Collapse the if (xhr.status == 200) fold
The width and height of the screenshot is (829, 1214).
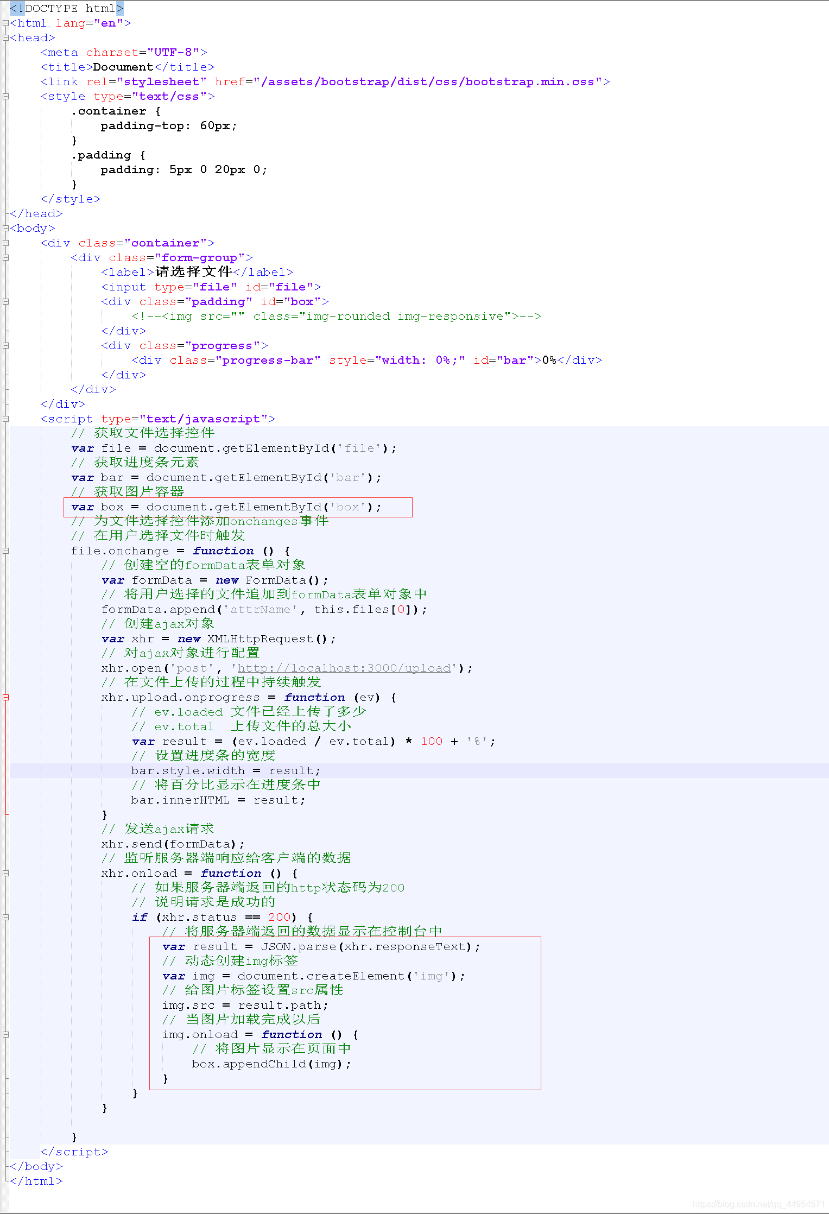5,918
